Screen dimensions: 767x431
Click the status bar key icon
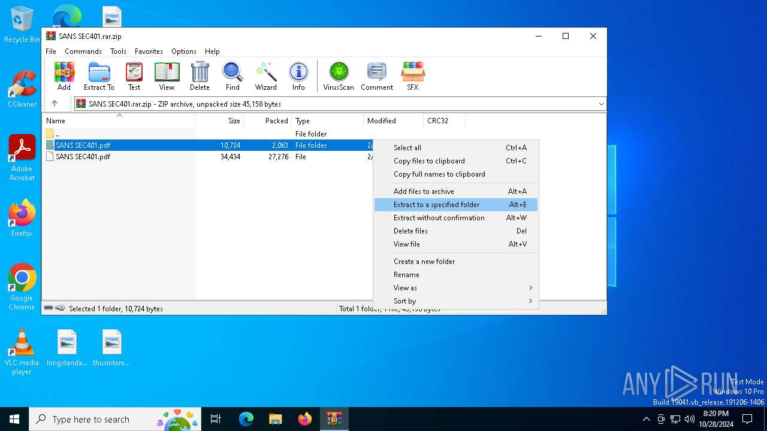click(60, 308)
